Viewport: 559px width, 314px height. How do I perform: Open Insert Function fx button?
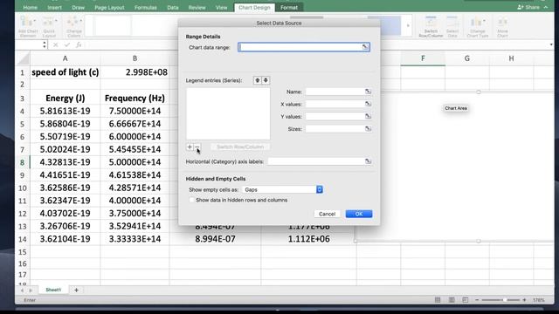pyautogui.click(x=79, y=44)
